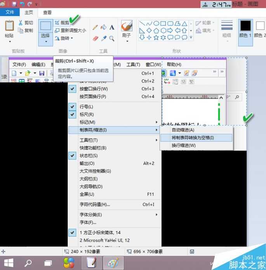Open the Windows Start button
This screenshot has width=266, height=270.
point(9,263)
